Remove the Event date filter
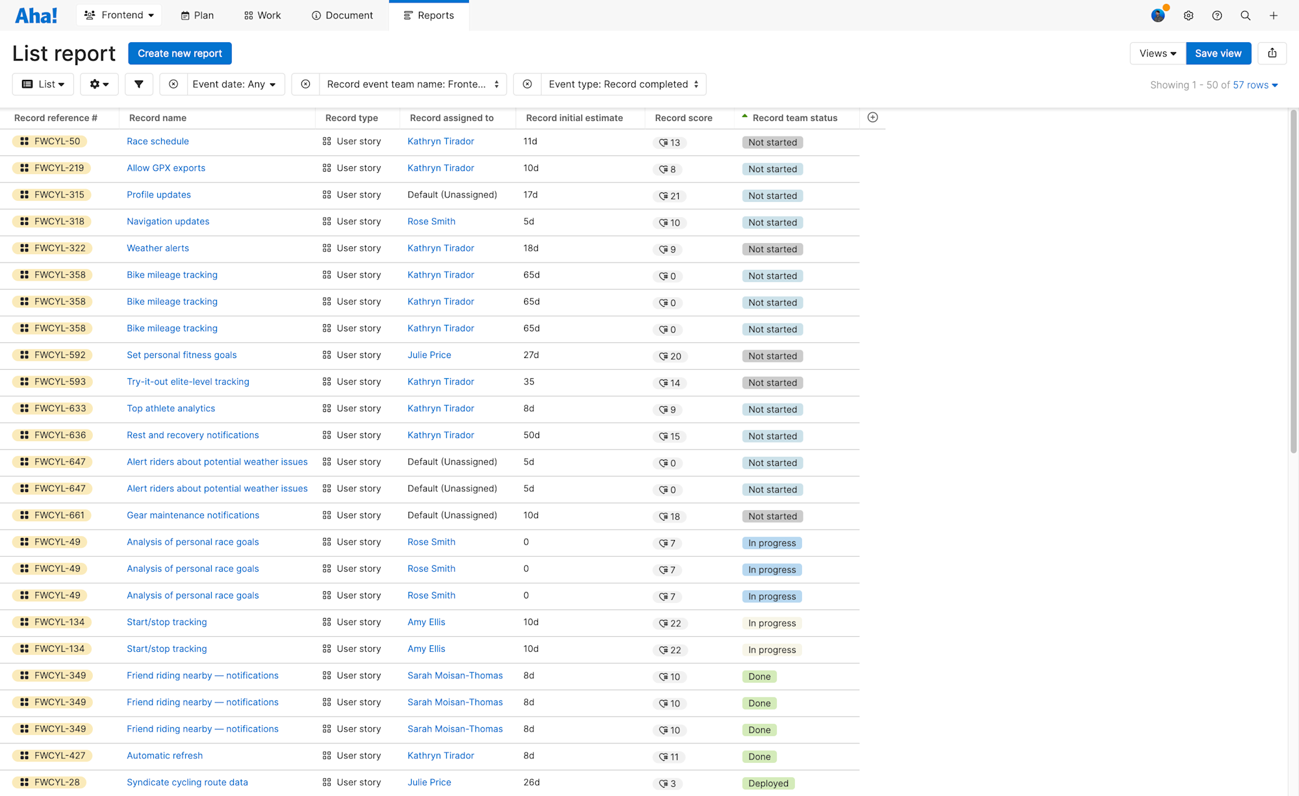 (173, 84)
